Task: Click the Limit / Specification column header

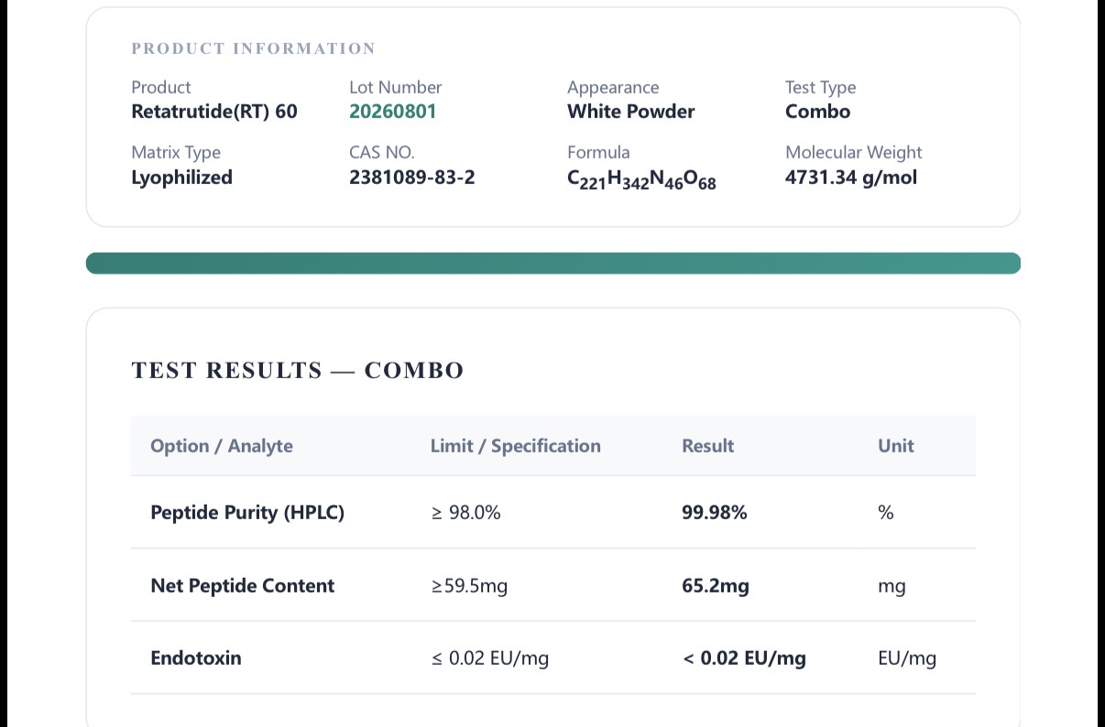Action: [x=516, y=446]
